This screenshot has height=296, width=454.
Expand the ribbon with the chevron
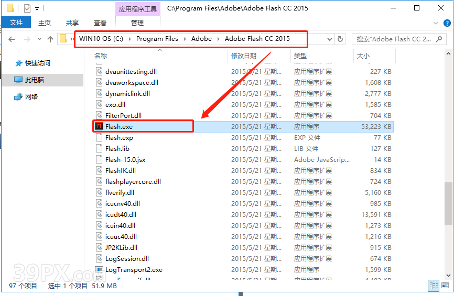coord(436,23)
